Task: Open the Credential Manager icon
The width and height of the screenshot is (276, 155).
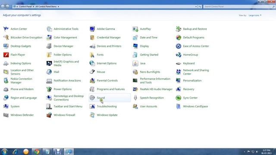Action: click(92, 37)
